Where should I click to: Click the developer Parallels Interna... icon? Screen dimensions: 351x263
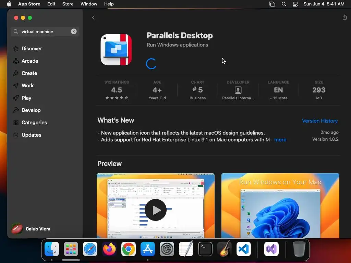click(x=238, y=90)
